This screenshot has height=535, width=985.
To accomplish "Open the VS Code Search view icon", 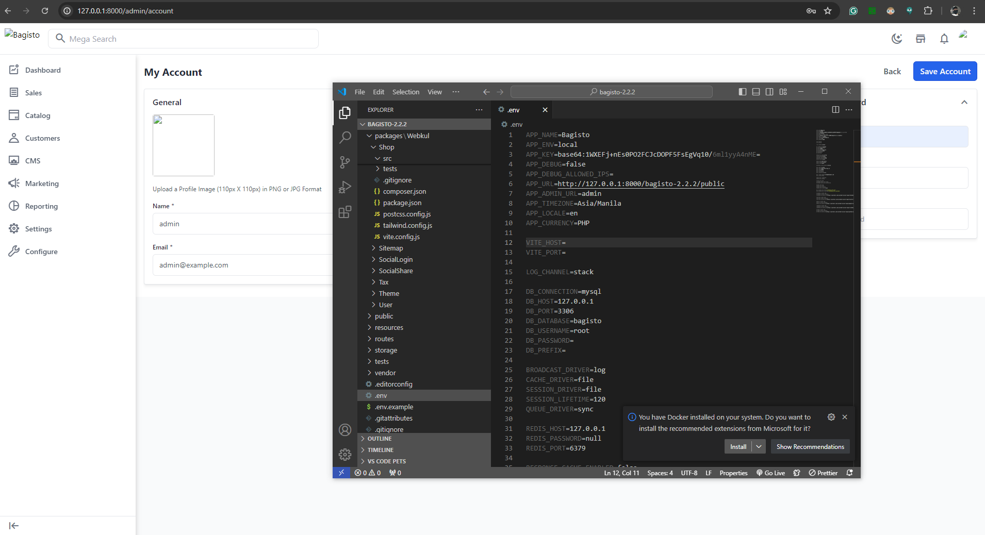I will (345, 137).
